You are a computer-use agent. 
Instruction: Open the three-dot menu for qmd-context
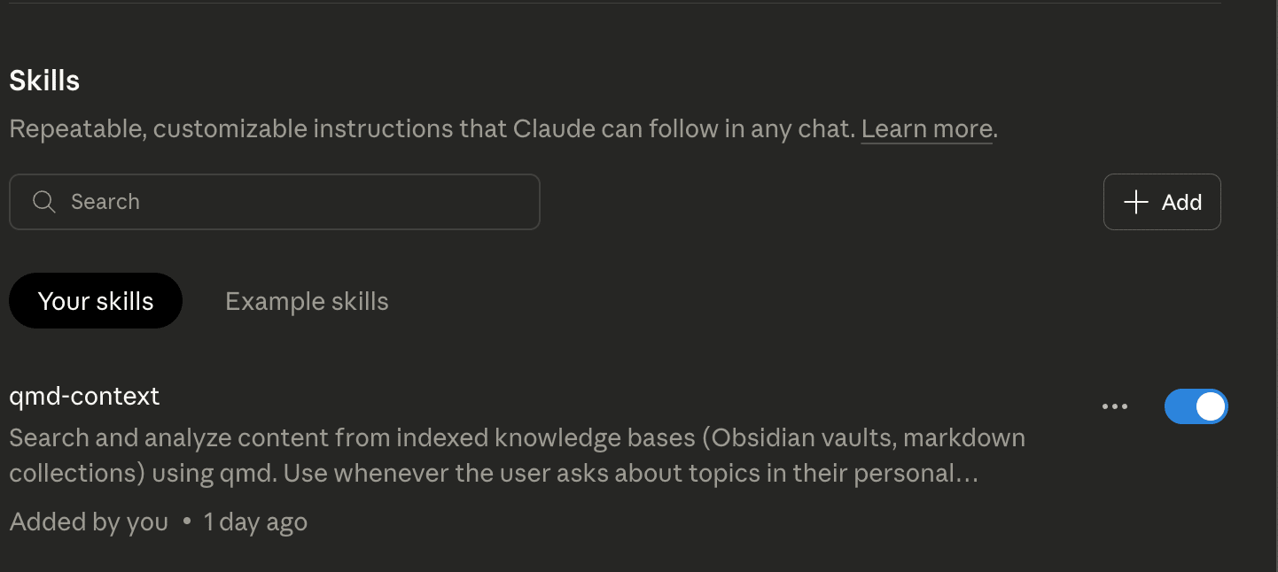[1114, 406]
